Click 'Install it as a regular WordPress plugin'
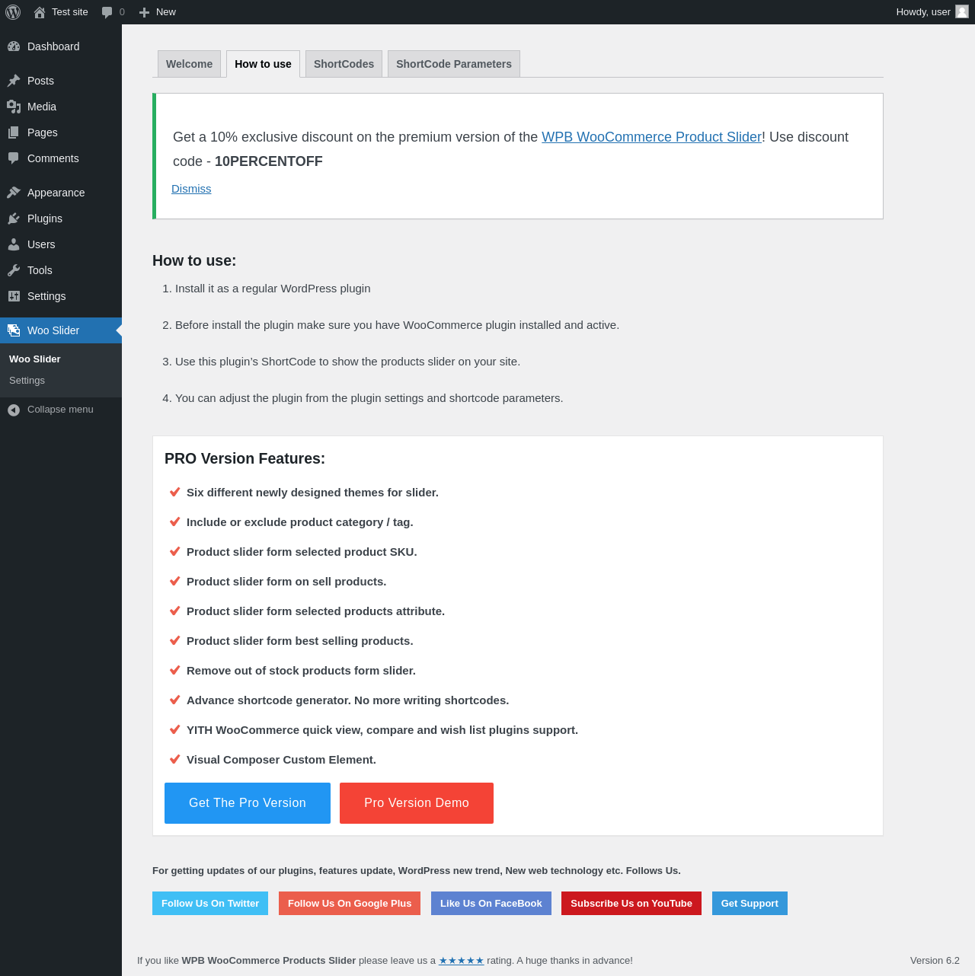975x976 pixels. [273, 289]
